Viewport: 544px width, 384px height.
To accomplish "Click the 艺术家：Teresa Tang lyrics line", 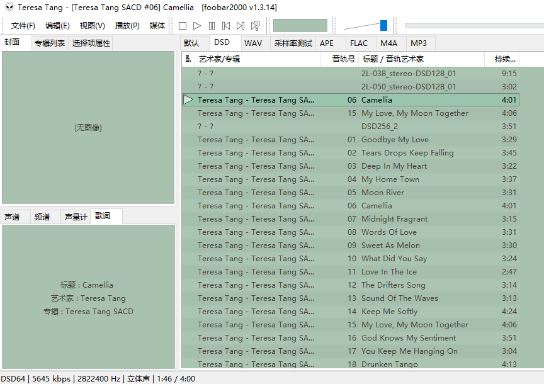I will pyautogui.click(x=88, y=298).
